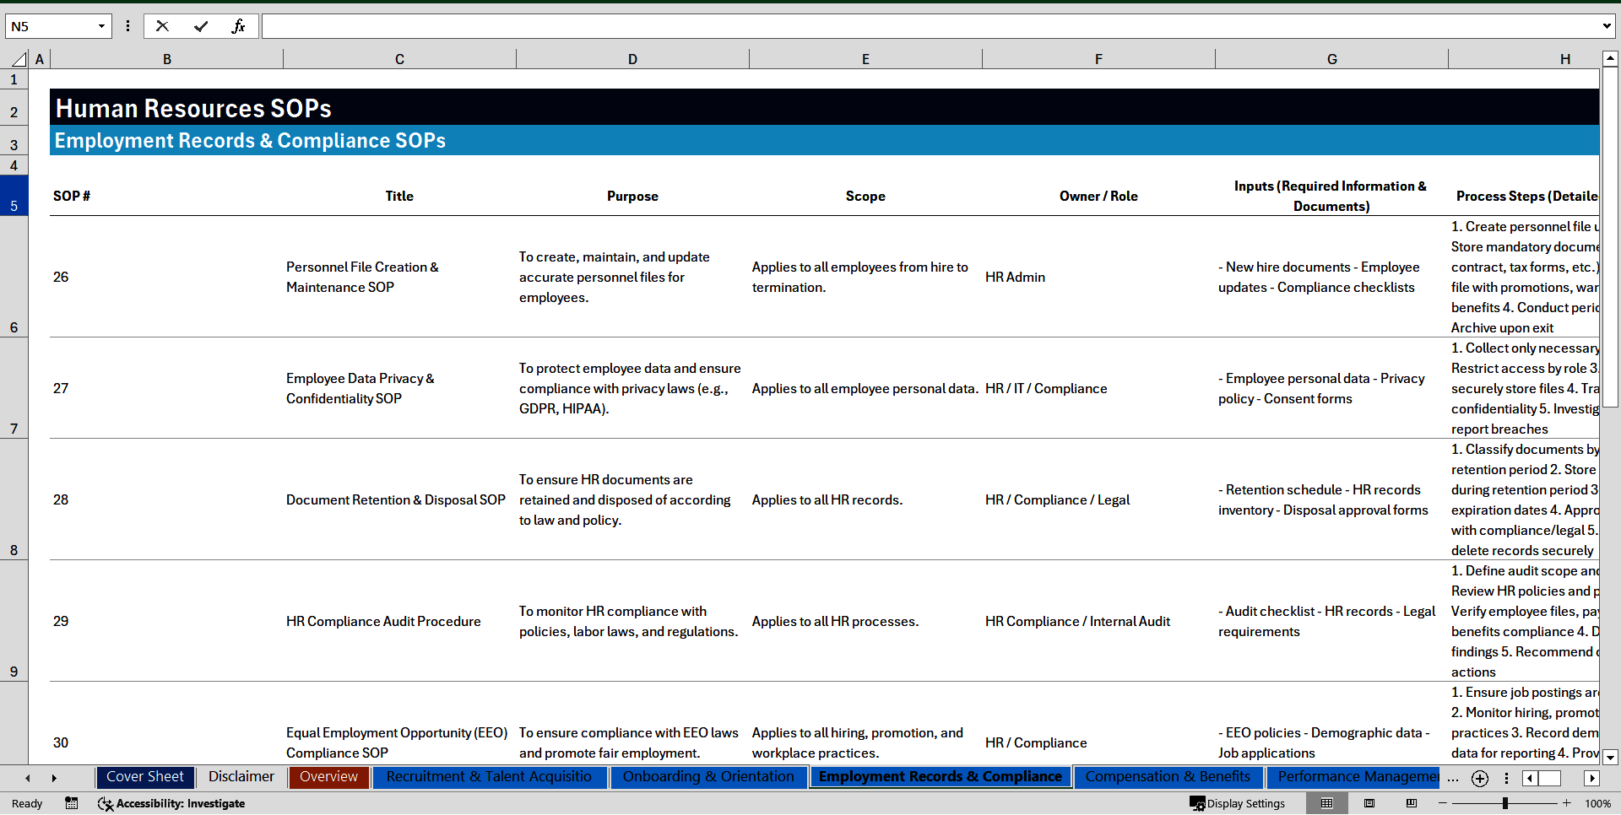
Task: Switch to Page Layout view
Action: coord(1369,803)
